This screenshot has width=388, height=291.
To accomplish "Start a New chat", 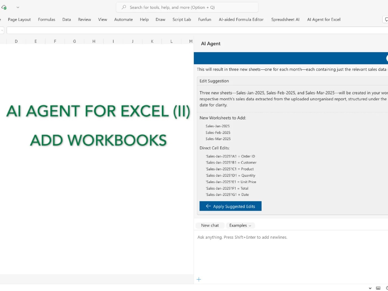I will pos(210,225).
